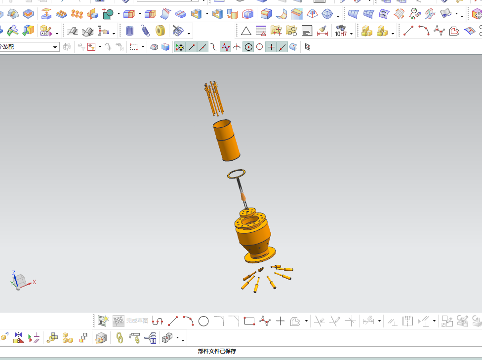
Task: Open the selection rectangle dropdown arrow
Action: pos(143,47)
